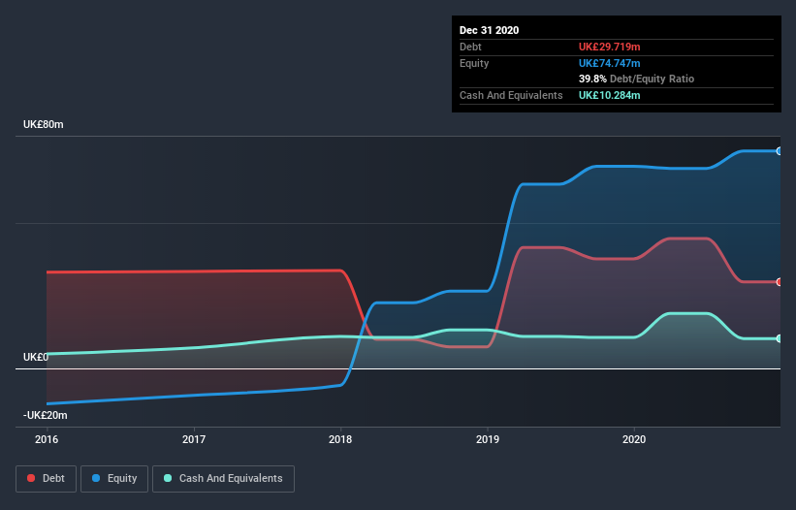The height and width of the screenshot is (510, 796).
Task: Click the Equity row label in tooltip
Action: click(x=474, y=63)
